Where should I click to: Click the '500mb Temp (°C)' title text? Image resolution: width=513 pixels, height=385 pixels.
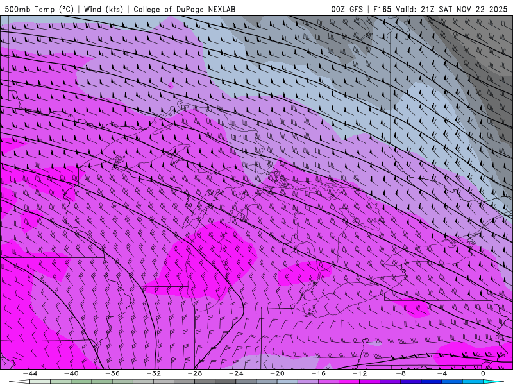click(x=39, y=9)
